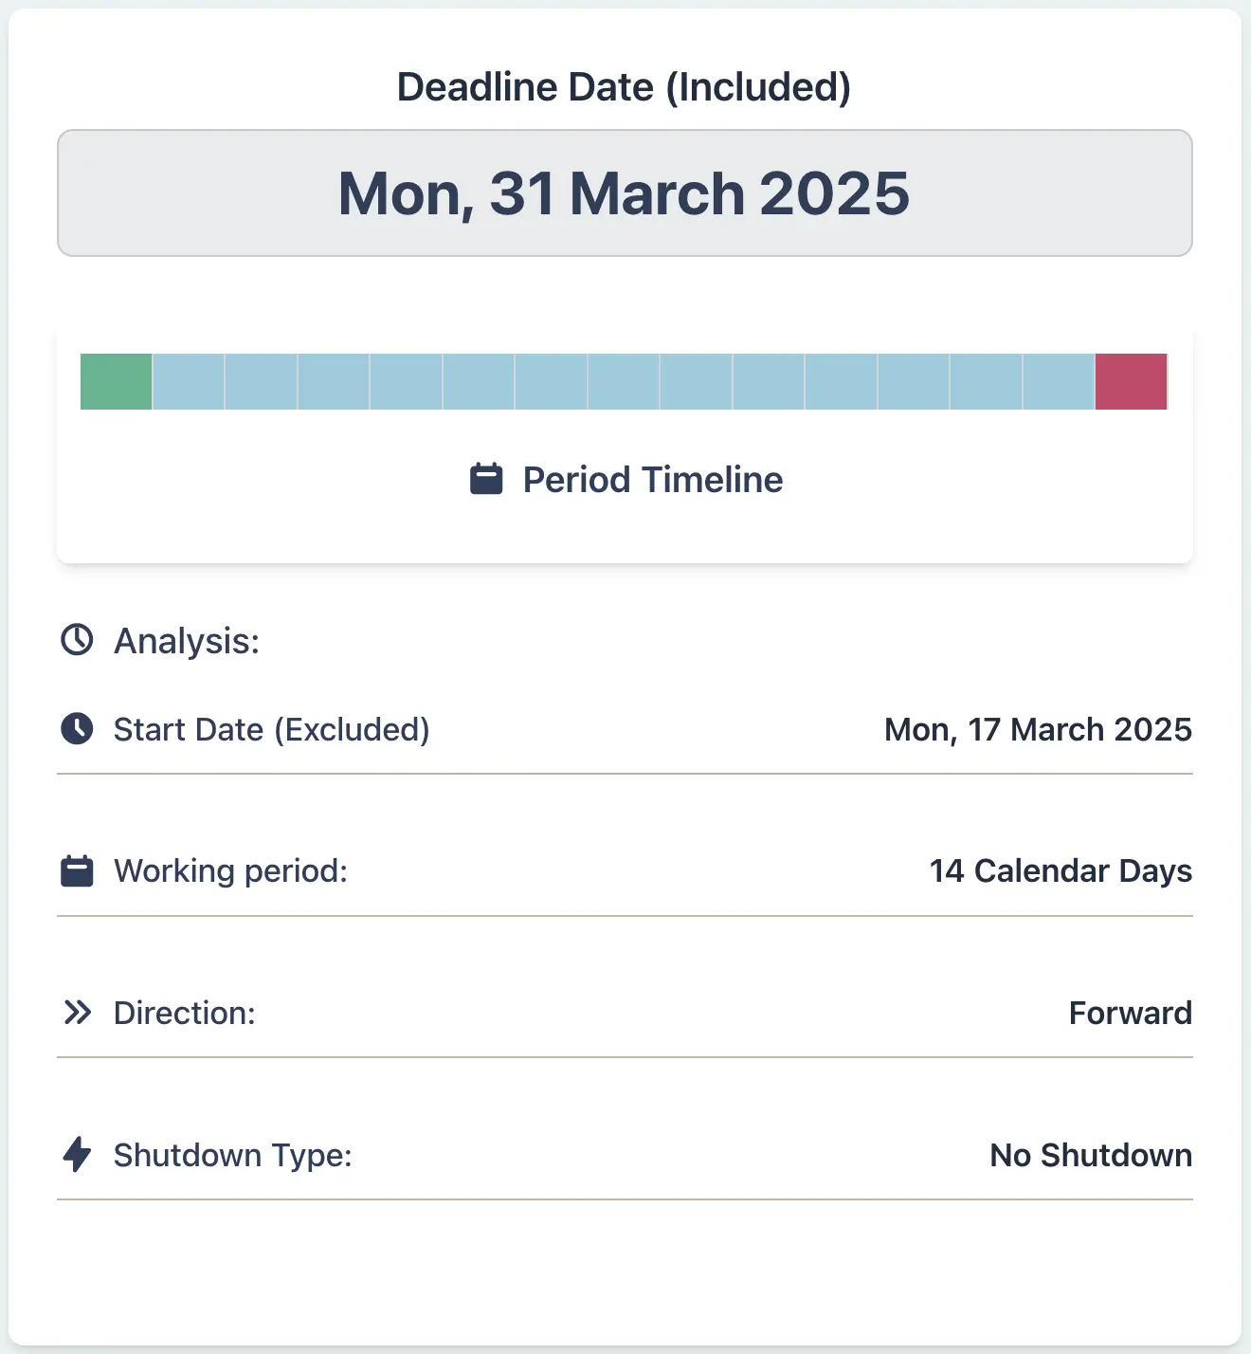Click the Working period row
Image resolution: width=1251 pixels, height=1354 pixels.
point(230,869)
